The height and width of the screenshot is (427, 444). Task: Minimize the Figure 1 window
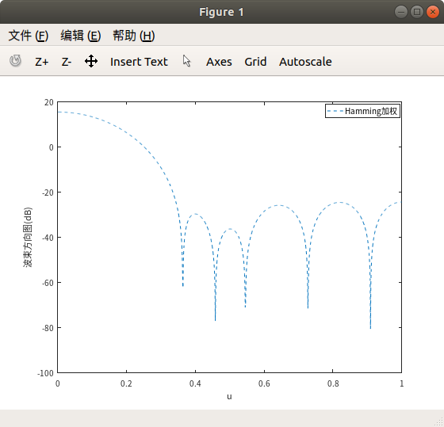pos(400,12)
